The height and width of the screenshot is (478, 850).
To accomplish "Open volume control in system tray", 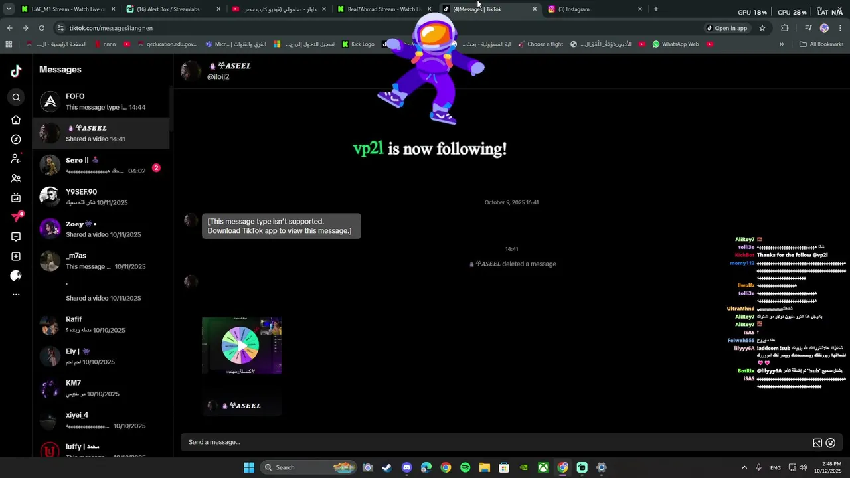I will (x=803, y=467).
